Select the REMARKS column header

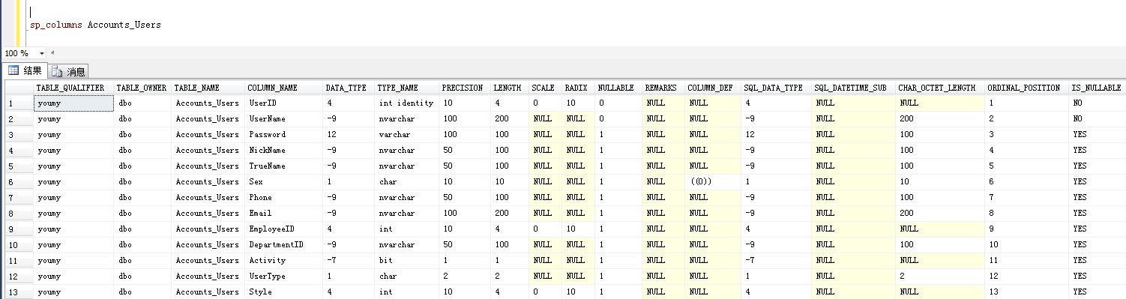(x=663, y=88)
